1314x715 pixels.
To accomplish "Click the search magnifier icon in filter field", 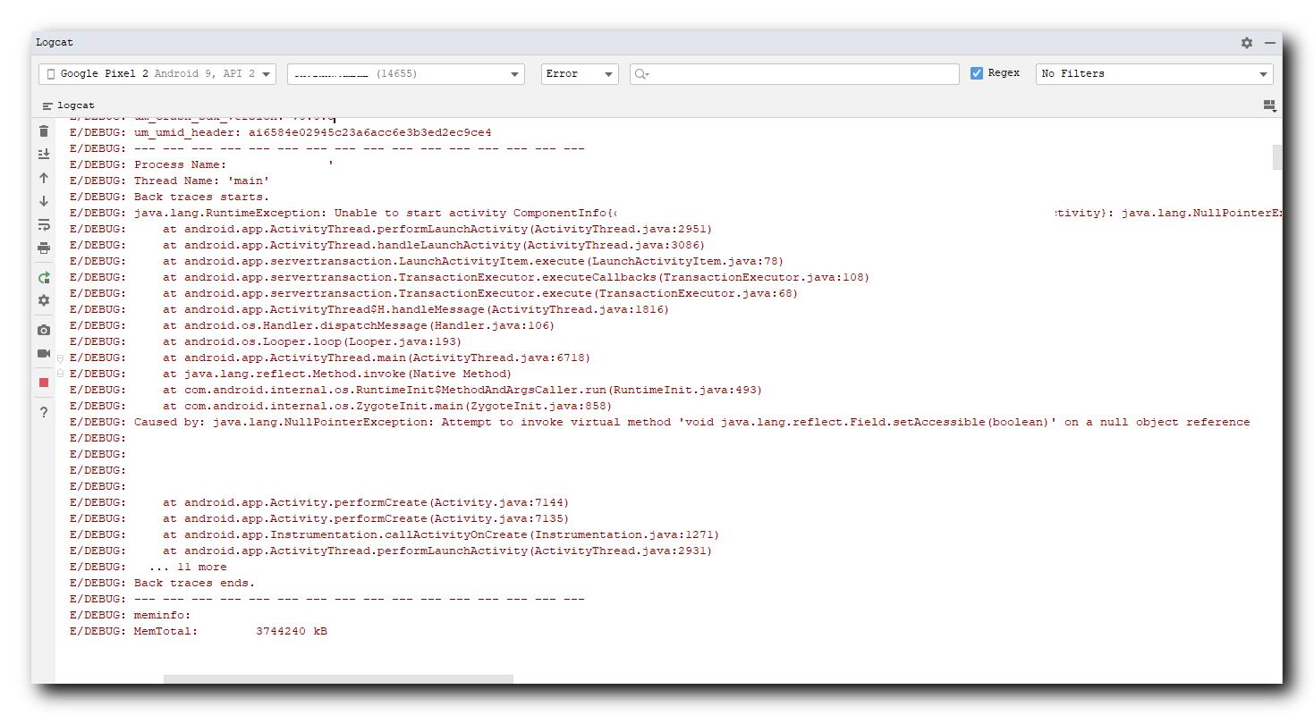I will (x=641, y=74).
